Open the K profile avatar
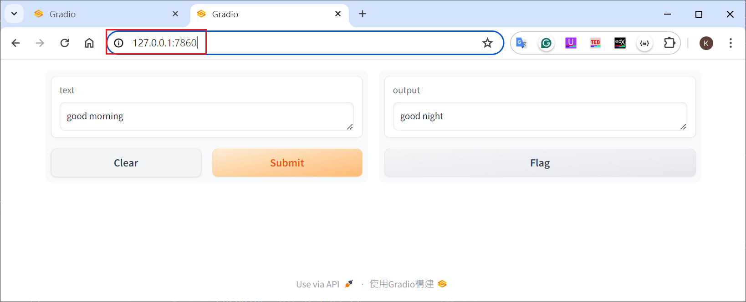 click(x=706, y=43)
